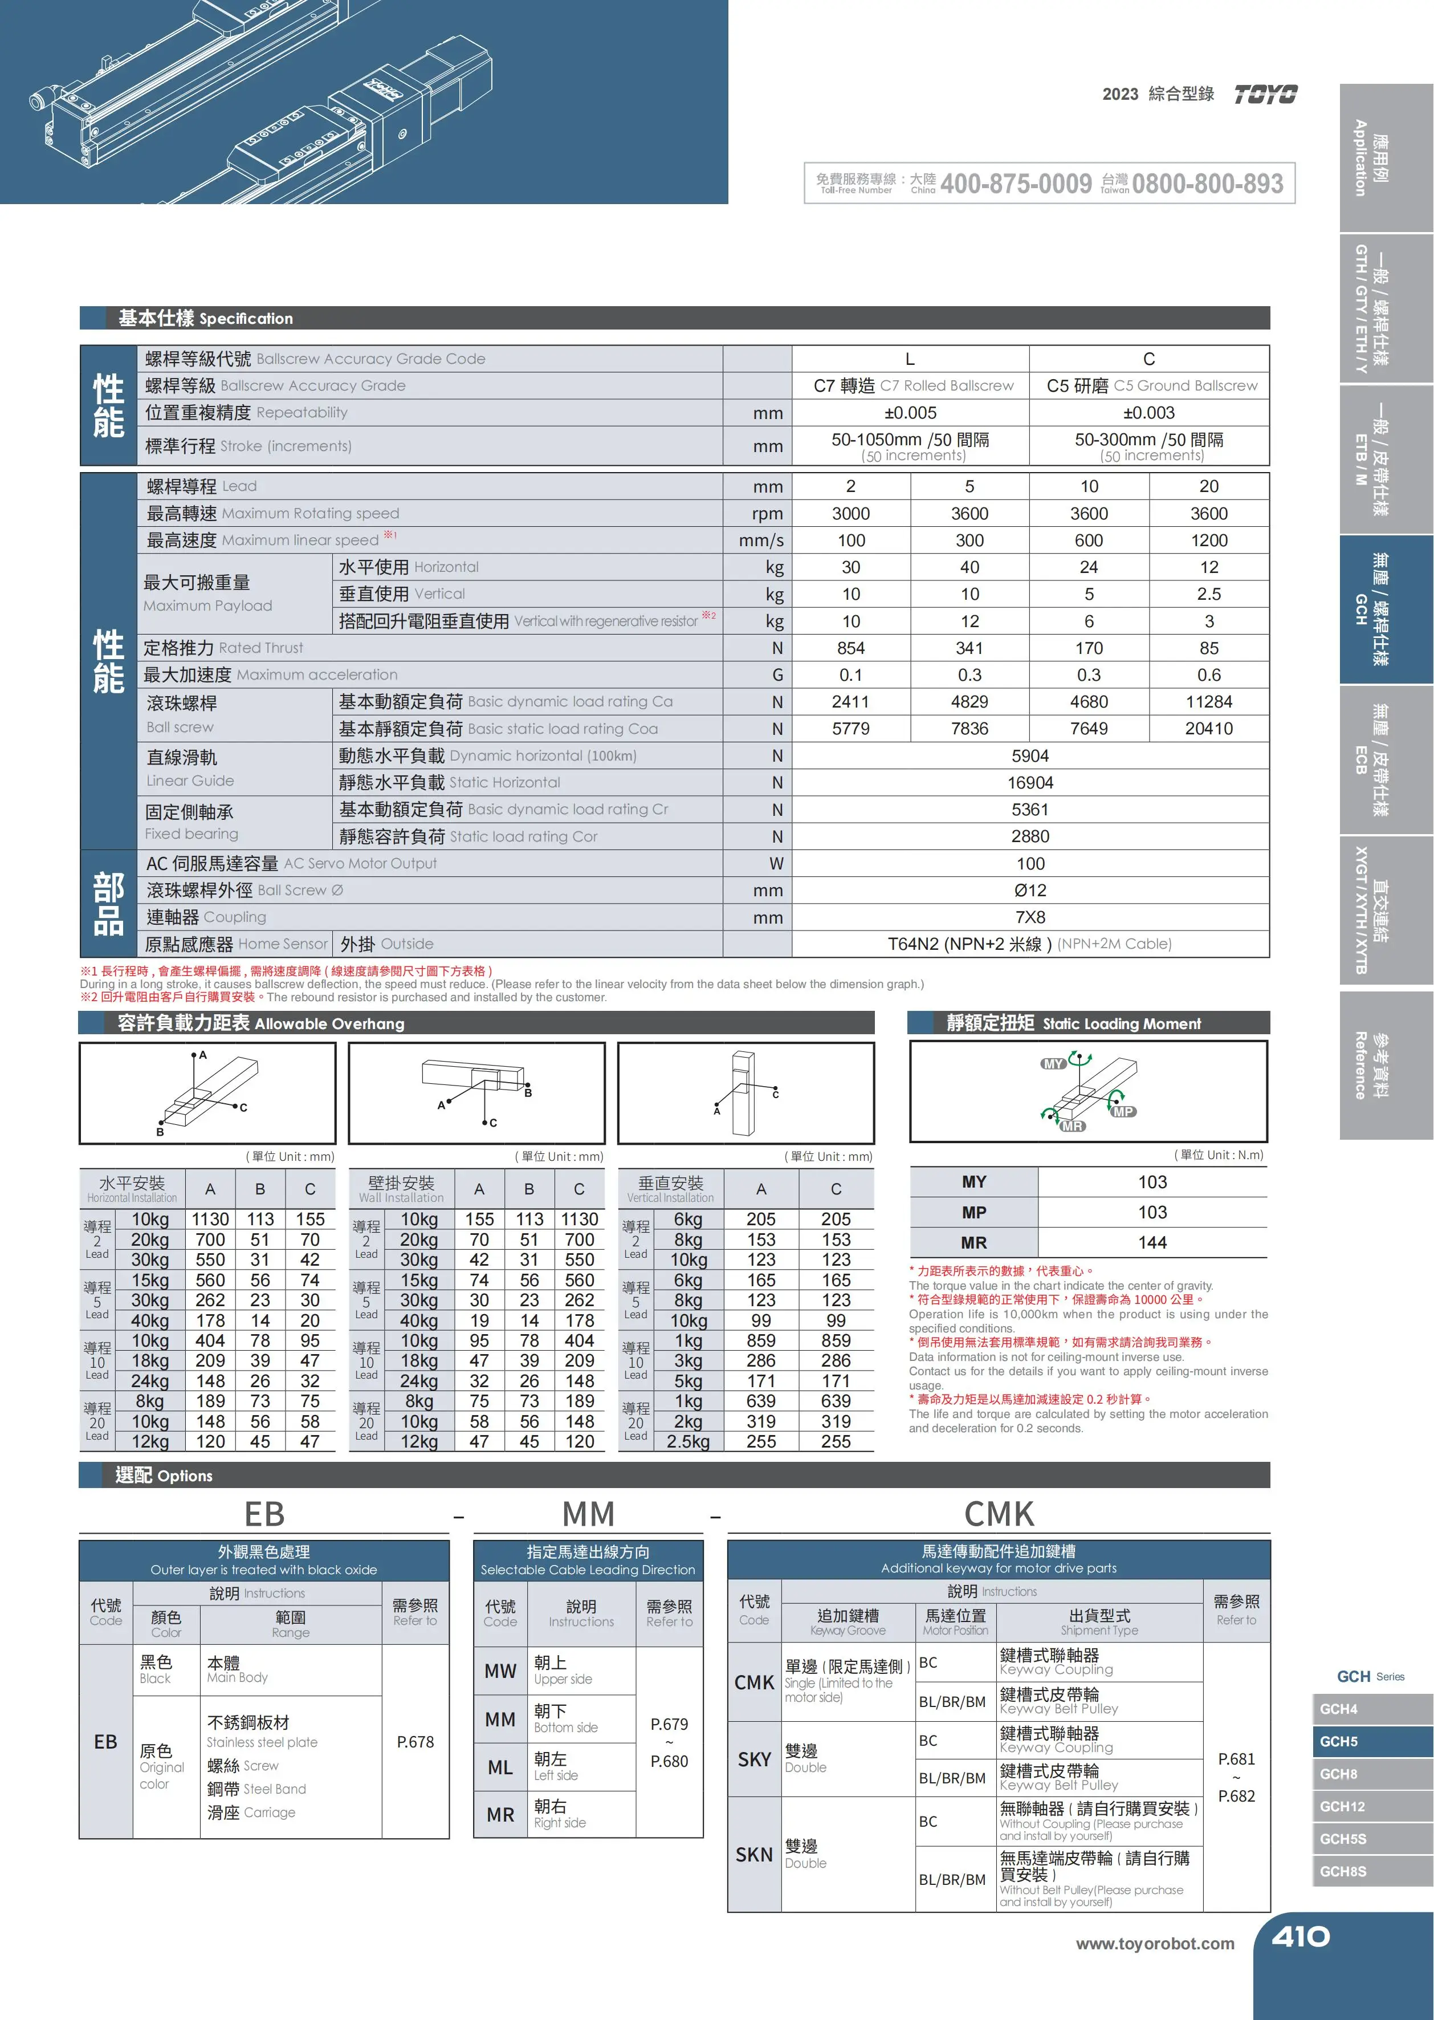Click the MW 朝上 Upper side code
Viewport: 1434px width, 2020px height.
coord(500,1671)
